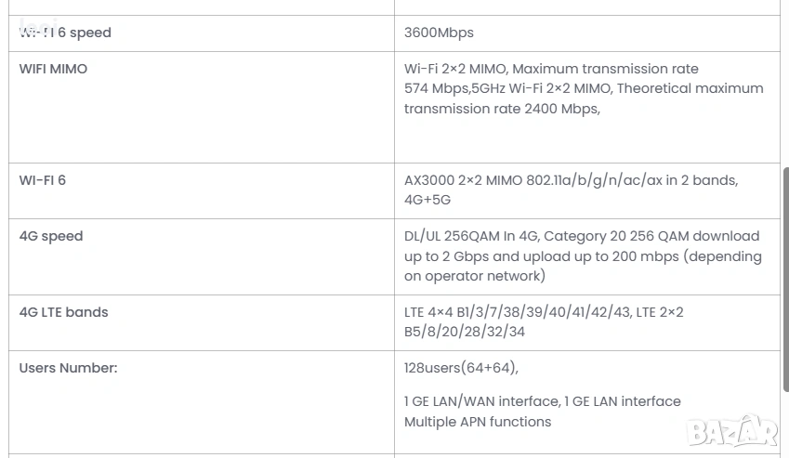Viewport: 789px width, 458px height.
Task: Click the "4G+5G" text
Action: pyautogui.click(x=427, y=200)
